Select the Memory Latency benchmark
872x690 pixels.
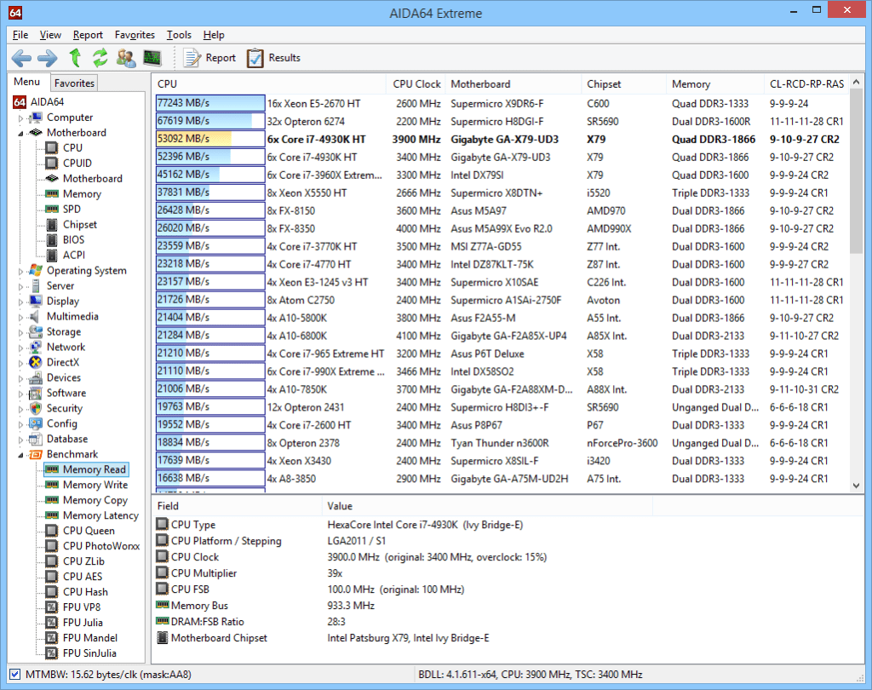click(x=100, y=515)
